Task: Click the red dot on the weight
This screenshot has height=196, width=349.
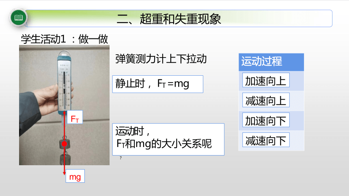Action: (x=65, y=144)
